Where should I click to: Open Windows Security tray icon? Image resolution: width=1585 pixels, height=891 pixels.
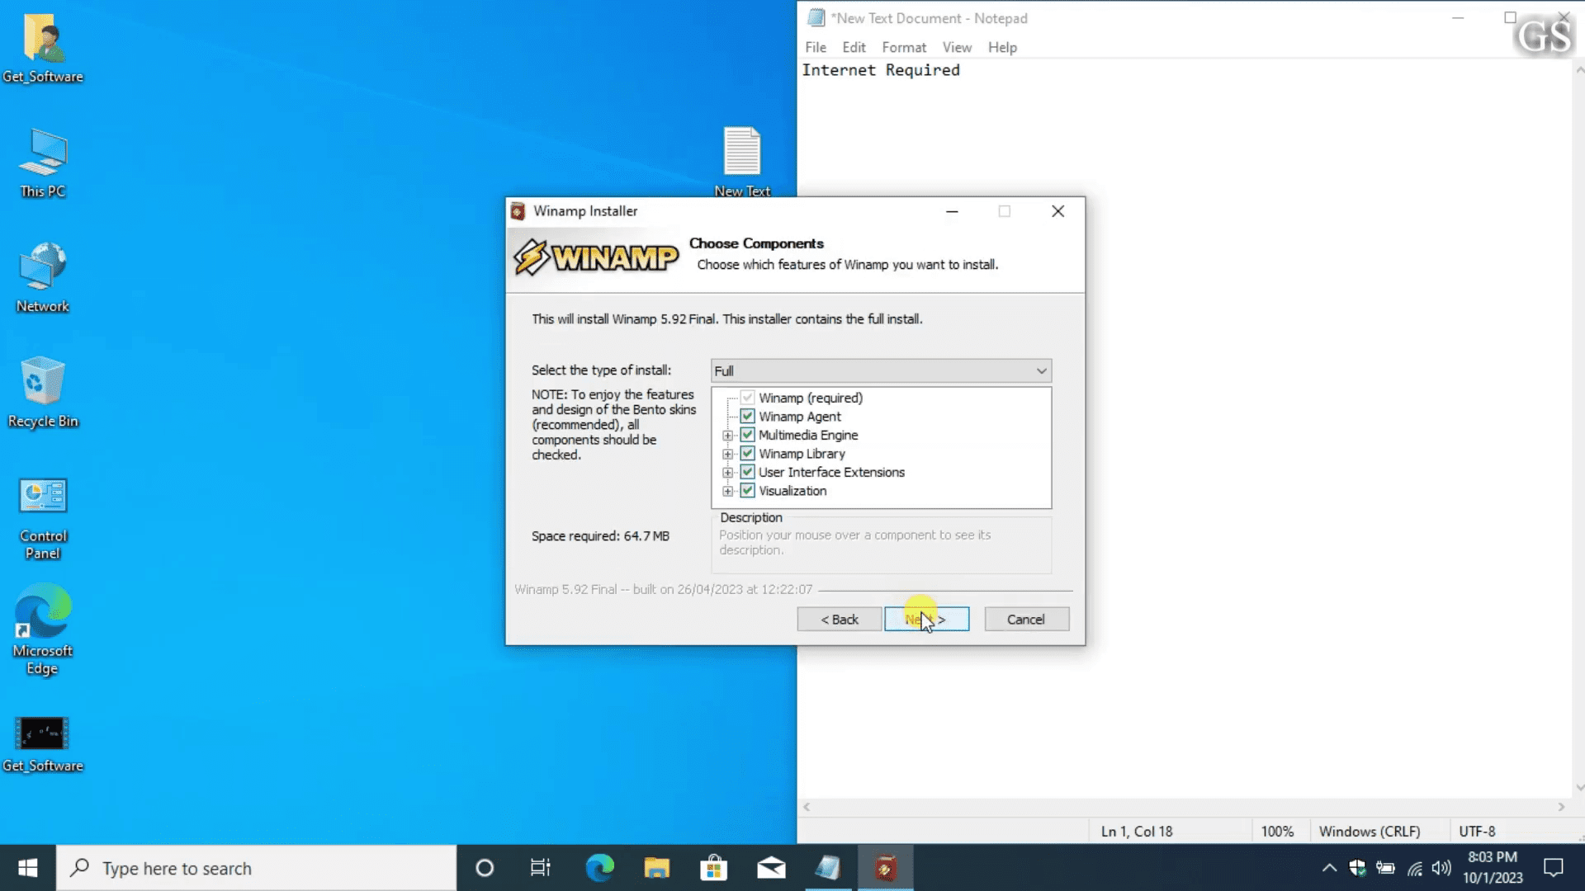pos(1357,868)
